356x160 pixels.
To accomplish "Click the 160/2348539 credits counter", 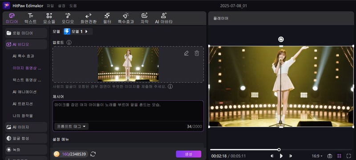I will click(70, 154).
